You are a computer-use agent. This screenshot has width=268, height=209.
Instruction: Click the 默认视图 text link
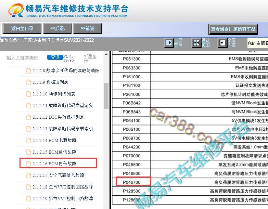pos(205,43)
